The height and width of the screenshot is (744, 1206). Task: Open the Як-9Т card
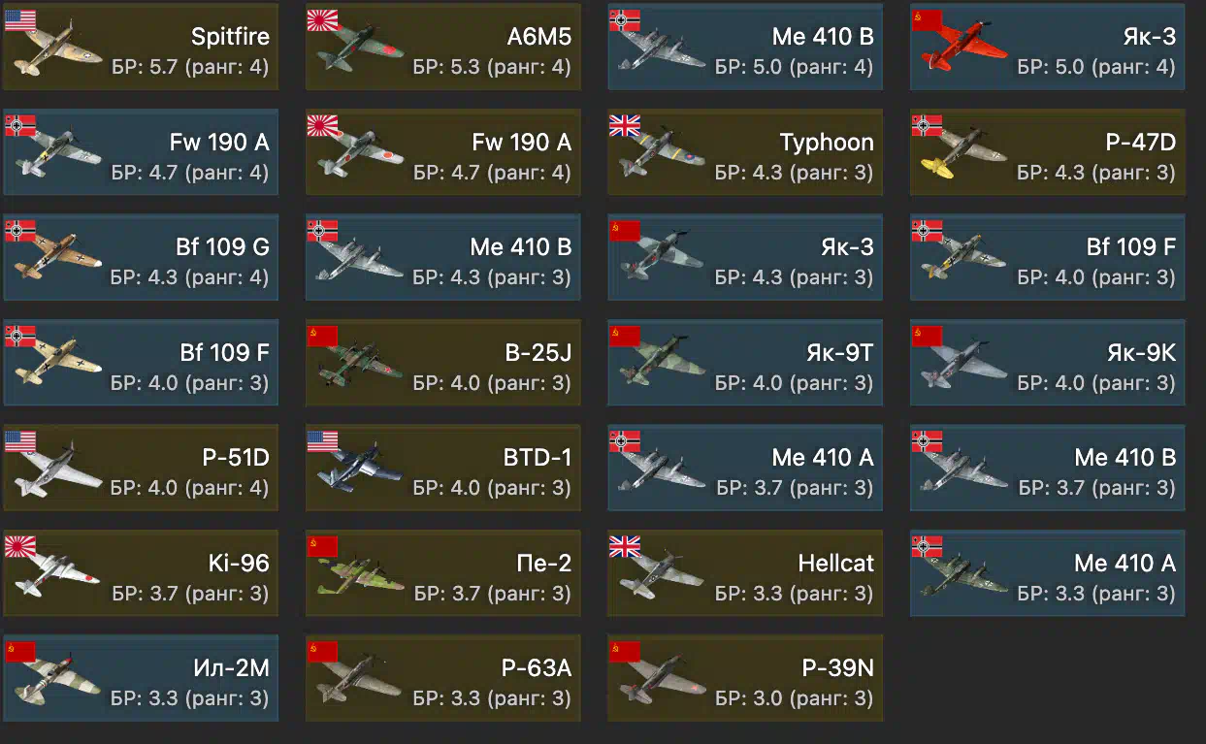coord(745,364)
